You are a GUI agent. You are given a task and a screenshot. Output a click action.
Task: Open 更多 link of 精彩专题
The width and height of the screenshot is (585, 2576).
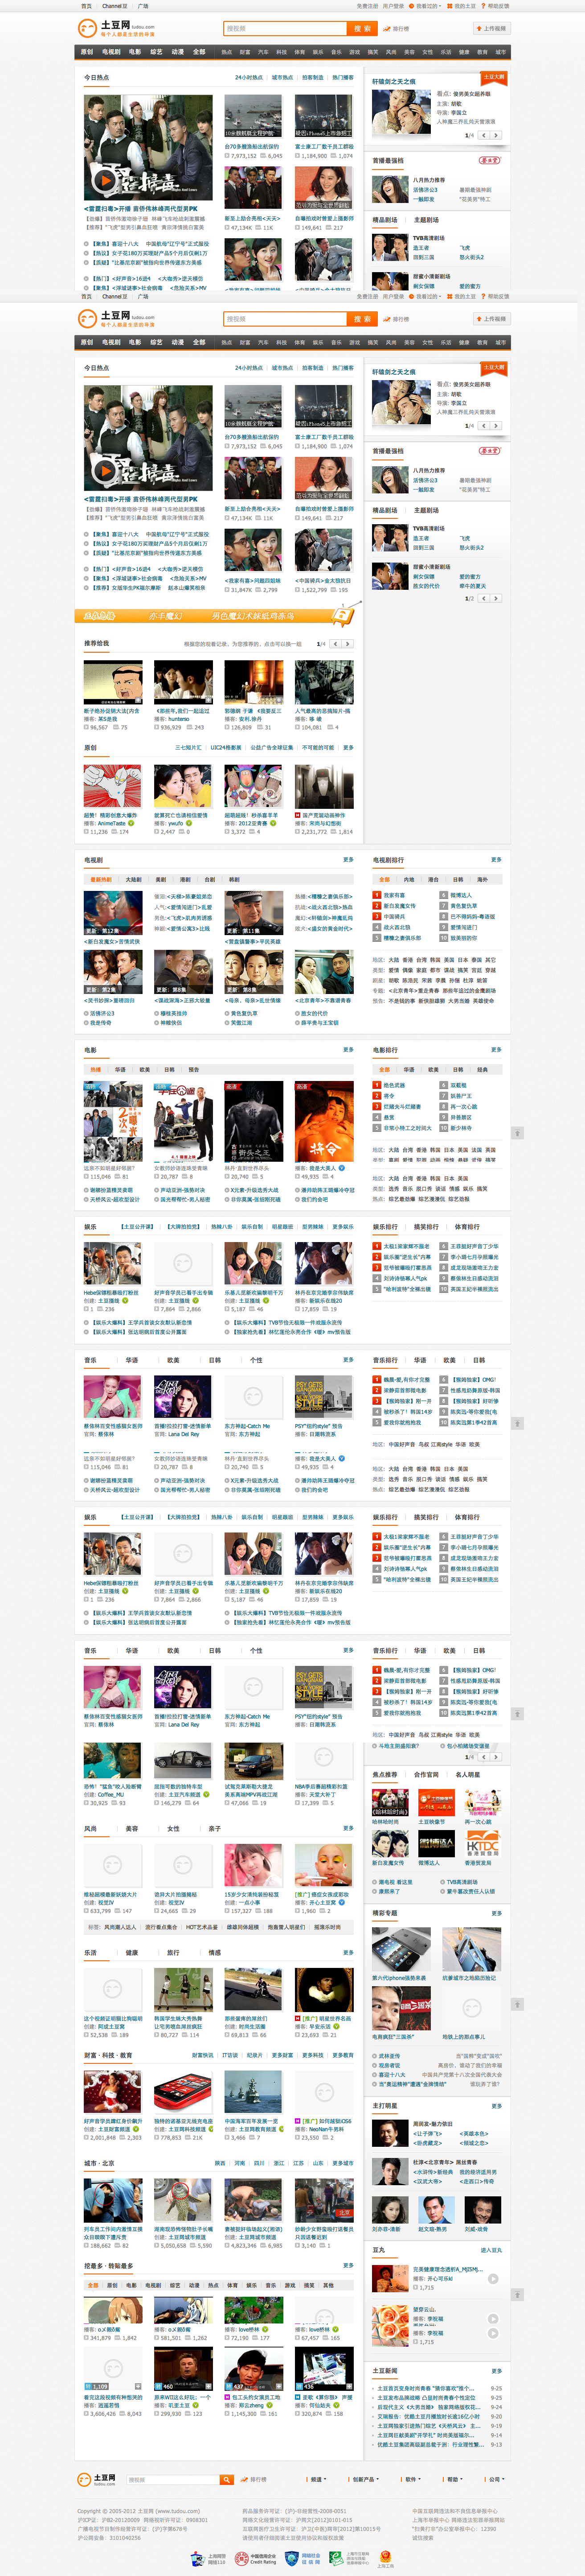pos(496,1913)
